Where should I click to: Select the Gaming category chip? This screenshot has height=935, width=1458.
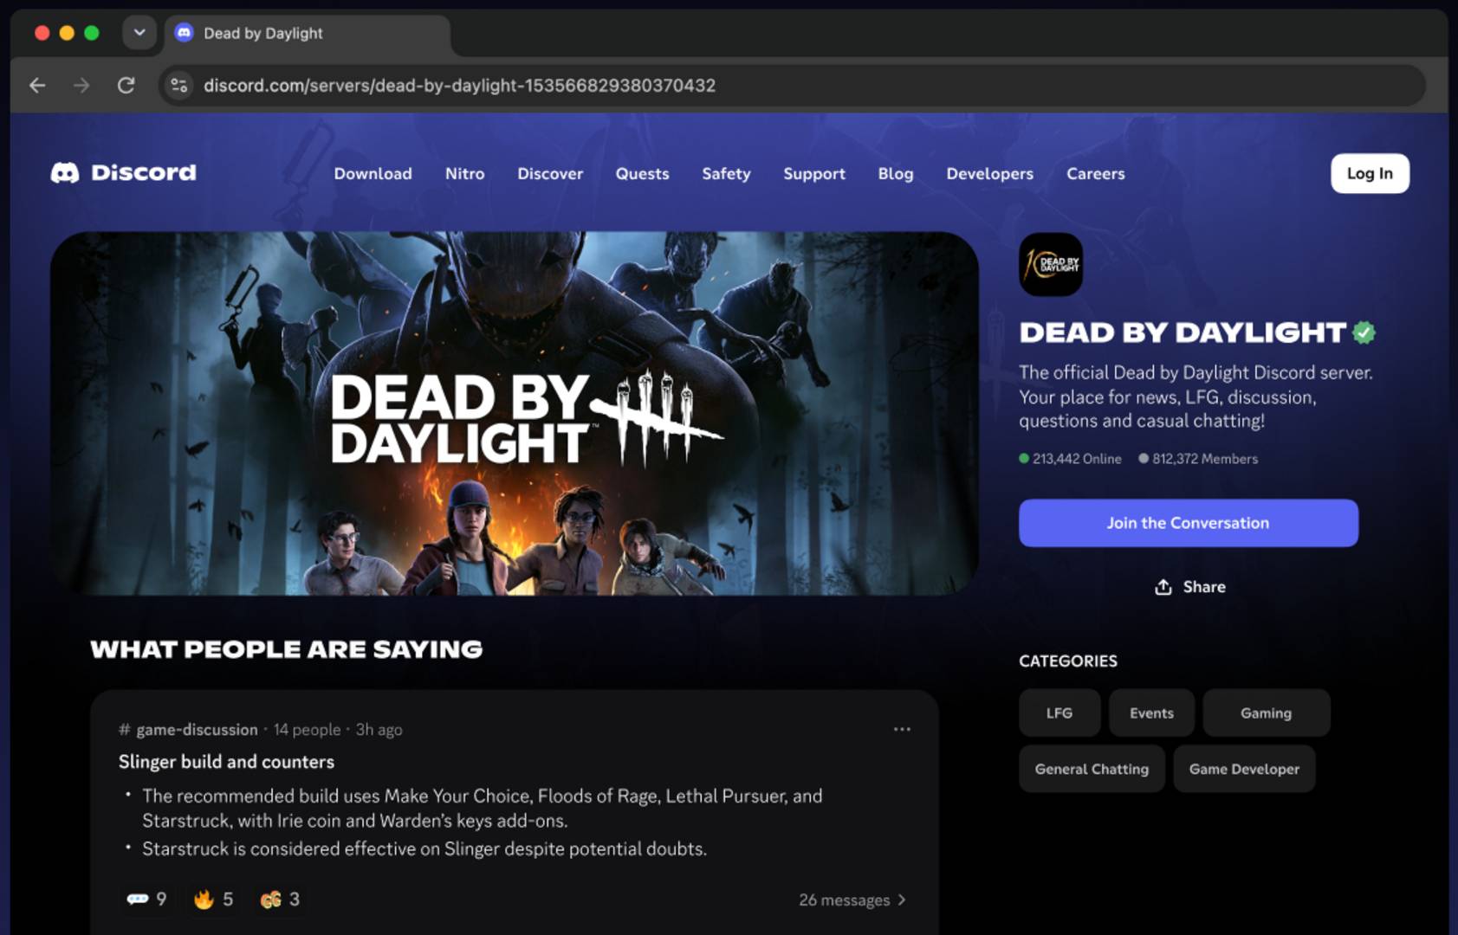click(1266, 713)
